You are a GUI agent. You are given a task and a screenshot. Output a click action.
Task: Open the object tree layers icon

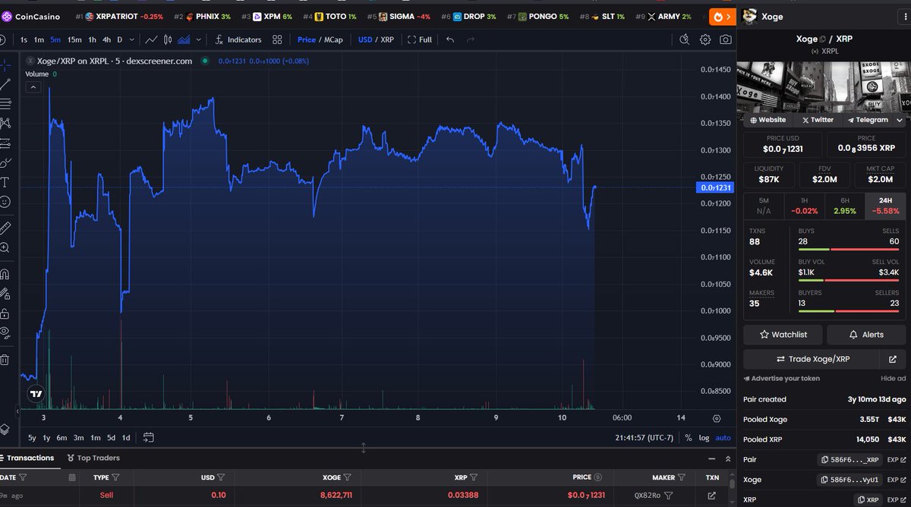5,430
